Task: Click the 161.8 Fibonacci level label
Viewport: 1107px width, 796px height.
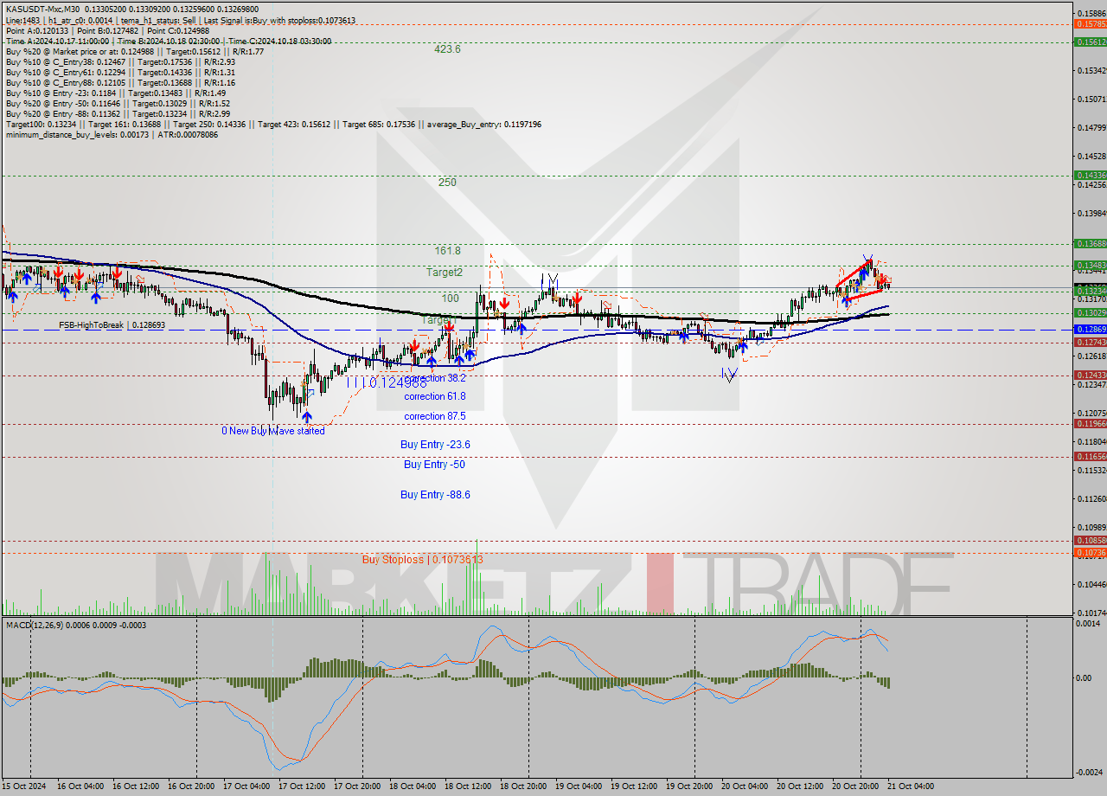Action: pos(447,250)
